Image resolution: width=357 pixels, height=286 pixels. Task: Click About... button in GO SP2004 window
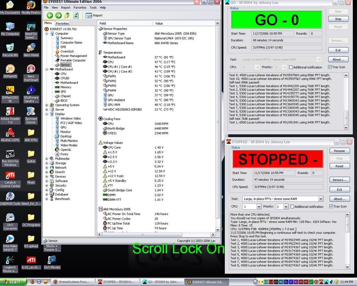[x=338, y=59]
